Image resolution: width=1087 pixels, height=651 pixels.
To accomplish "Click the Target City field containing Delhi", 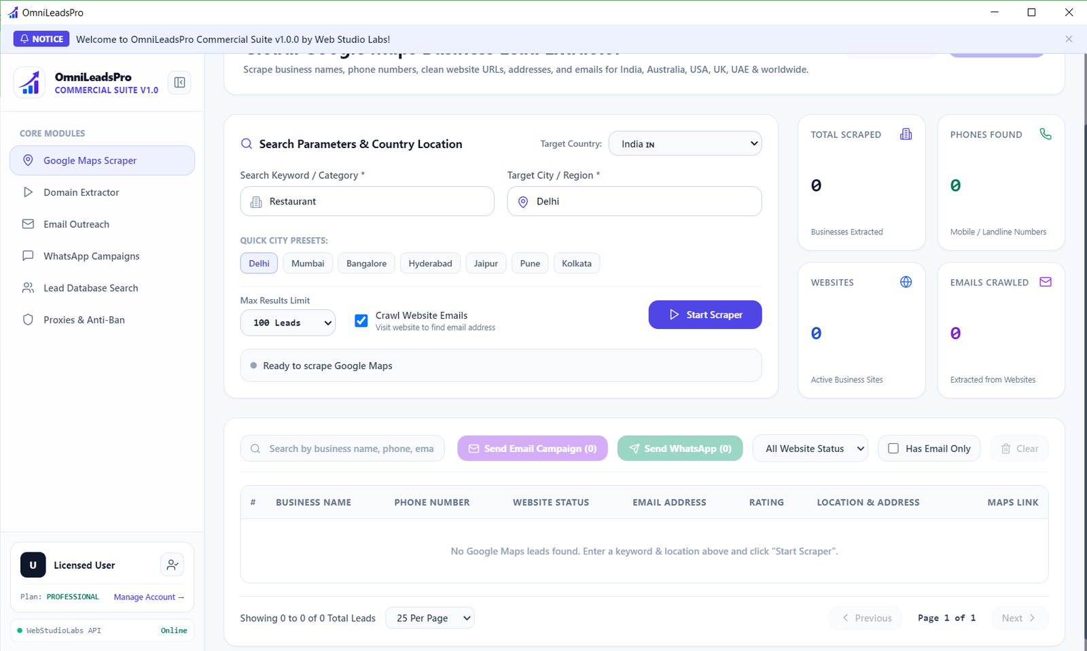I will [634, 201].
